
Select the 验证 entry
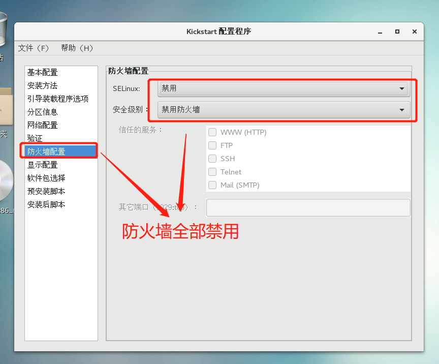point(61,138)
